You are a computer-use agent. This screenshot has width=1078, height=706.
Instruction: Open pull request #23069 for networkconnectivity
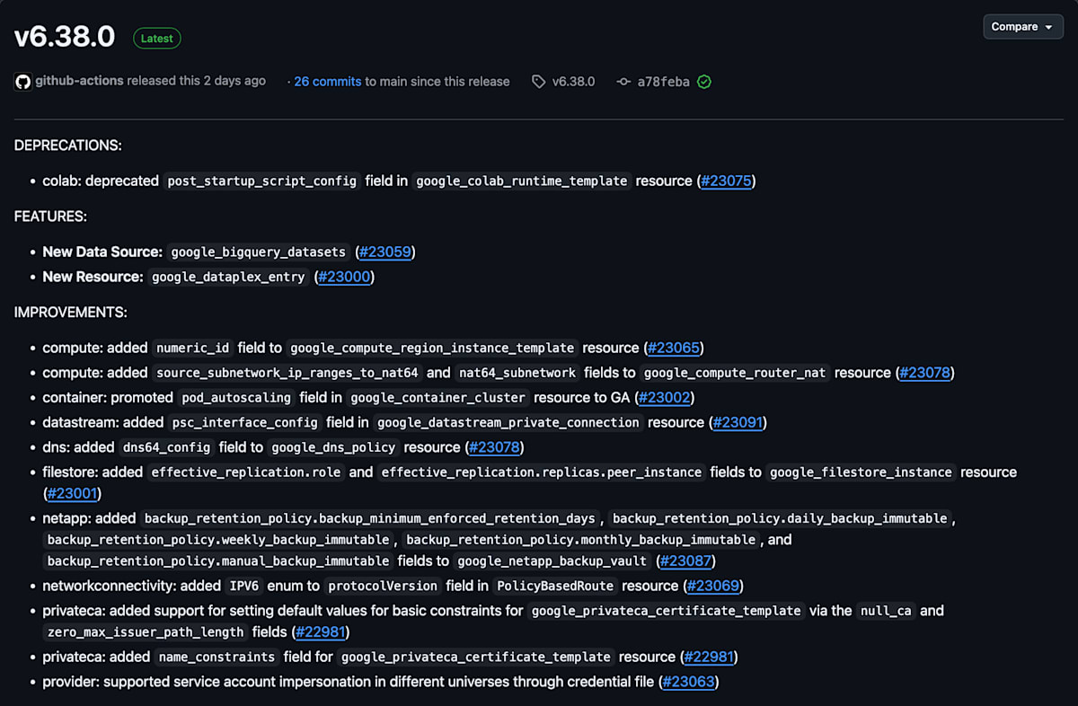(713, 586)
